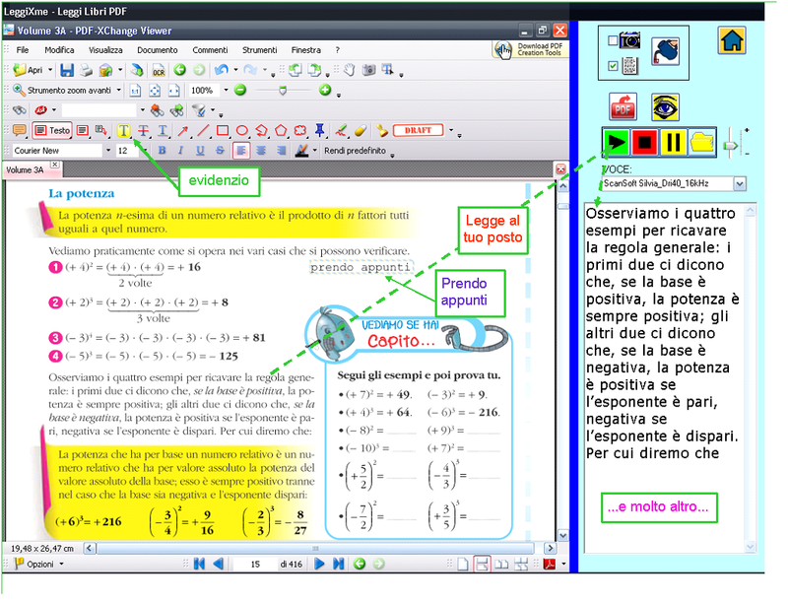Click the Testo typewriter tool button
Image resolution: width=788 pixels, height=603 pixels.
[x=52, y=131]
